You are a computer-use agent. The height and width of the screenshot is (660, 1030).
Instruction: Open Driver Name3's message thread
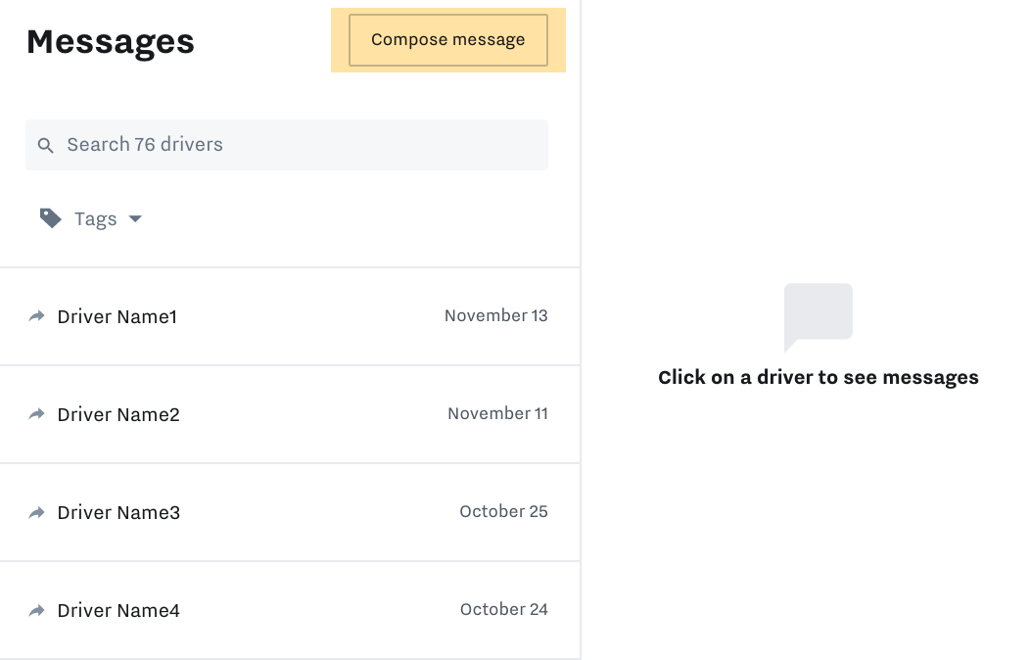click(x=117, y=512)
